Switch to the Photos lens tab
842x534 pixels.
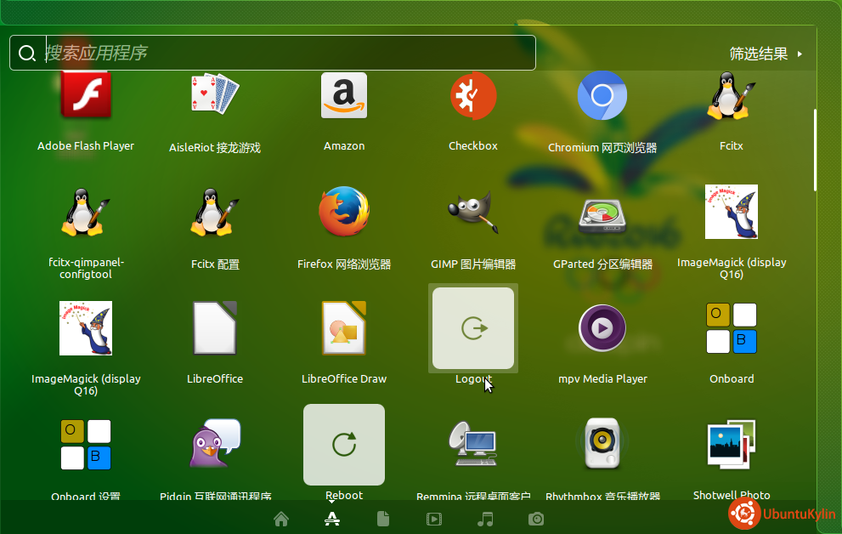536,519
